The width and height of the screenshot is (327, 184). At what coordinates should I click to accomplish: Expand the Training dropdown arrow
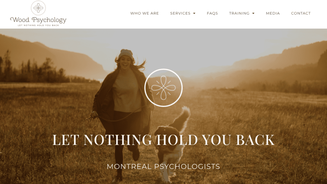[253, 13]
